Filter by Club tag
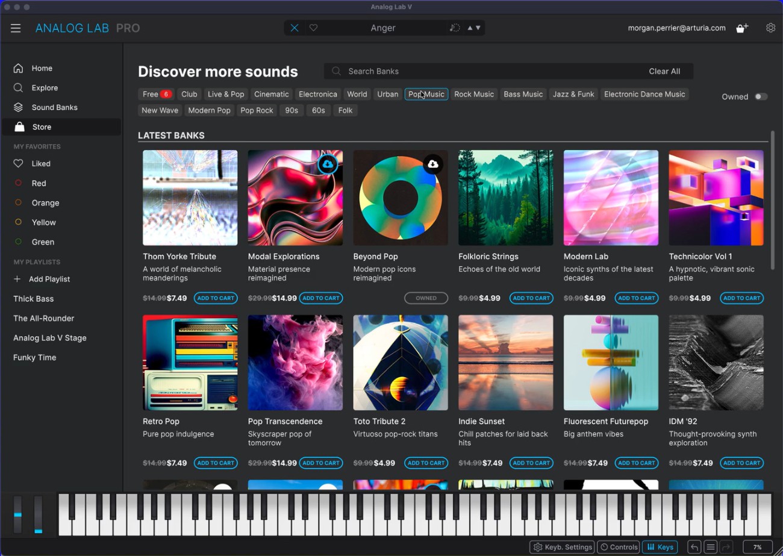The height and width of the screenshot is (556, 783). click(189, 94)
